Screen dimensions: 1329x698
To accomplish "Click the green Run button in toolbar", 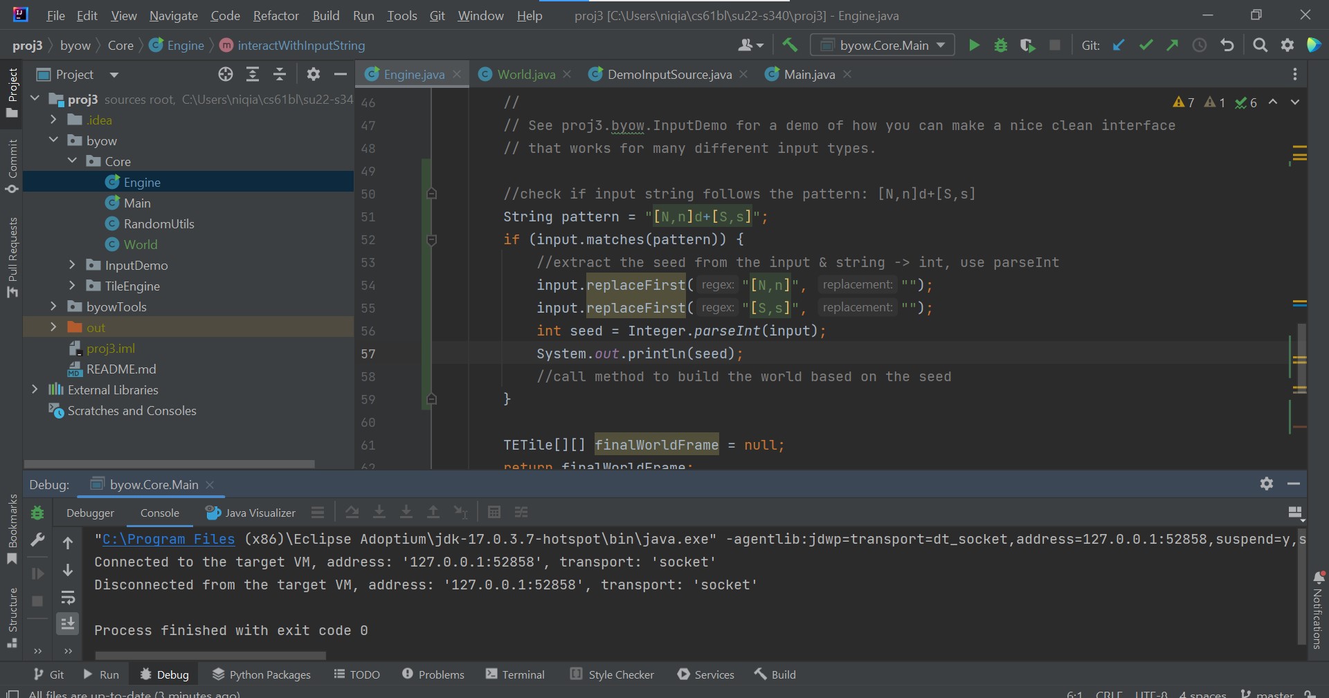I will 974,46.
